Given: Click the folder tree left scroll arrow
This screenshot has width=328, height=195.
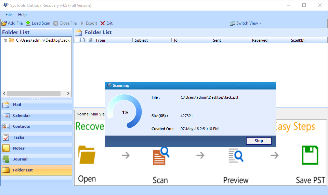Looking at the screenshot, I should 4,93.
